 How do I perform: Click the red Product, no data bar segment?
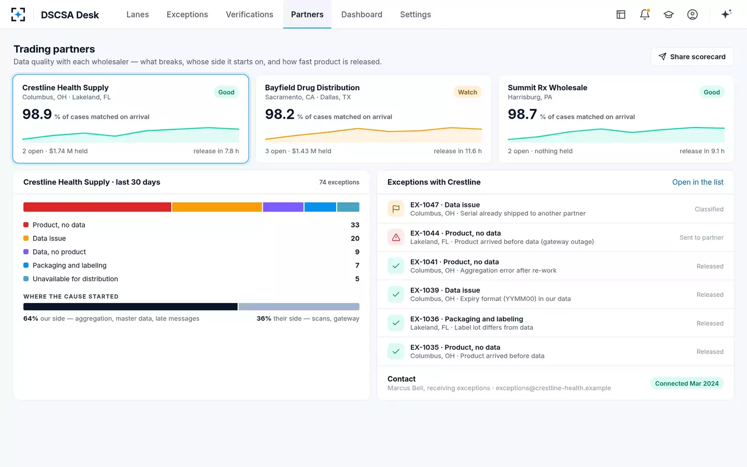tap(97, 207)
